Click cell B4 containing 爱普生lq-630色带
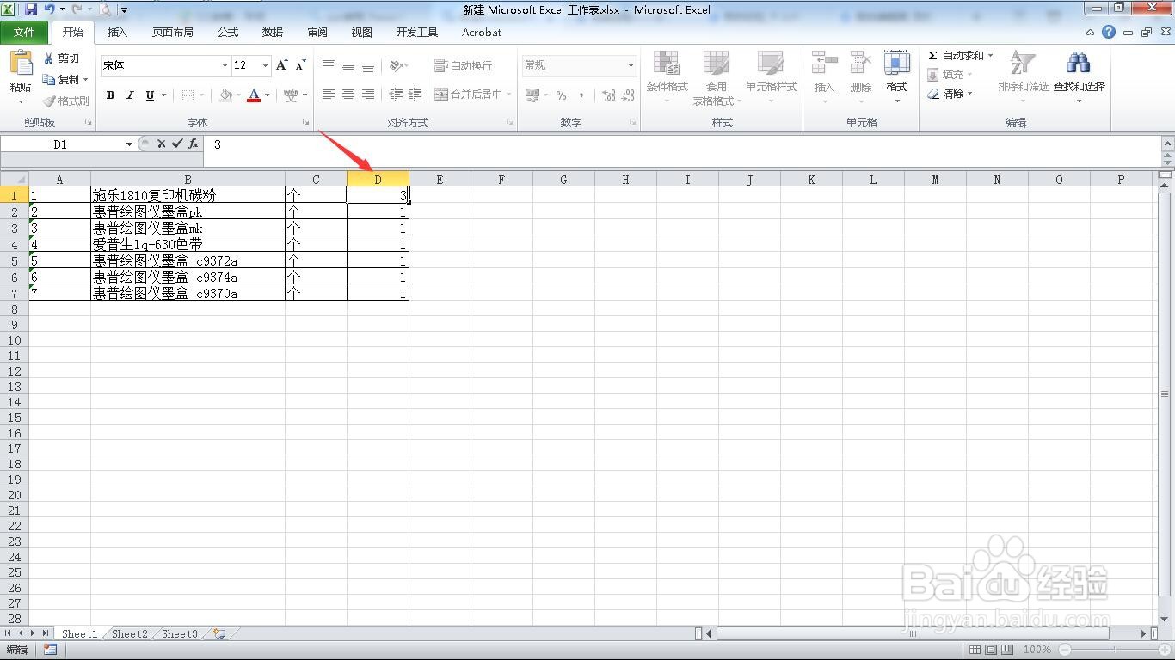Screen dimensions: 1175x660 coord(188,244)
